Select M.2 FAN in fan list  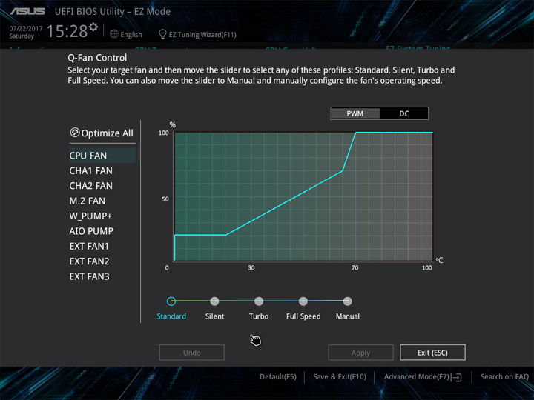coord(88,201)
